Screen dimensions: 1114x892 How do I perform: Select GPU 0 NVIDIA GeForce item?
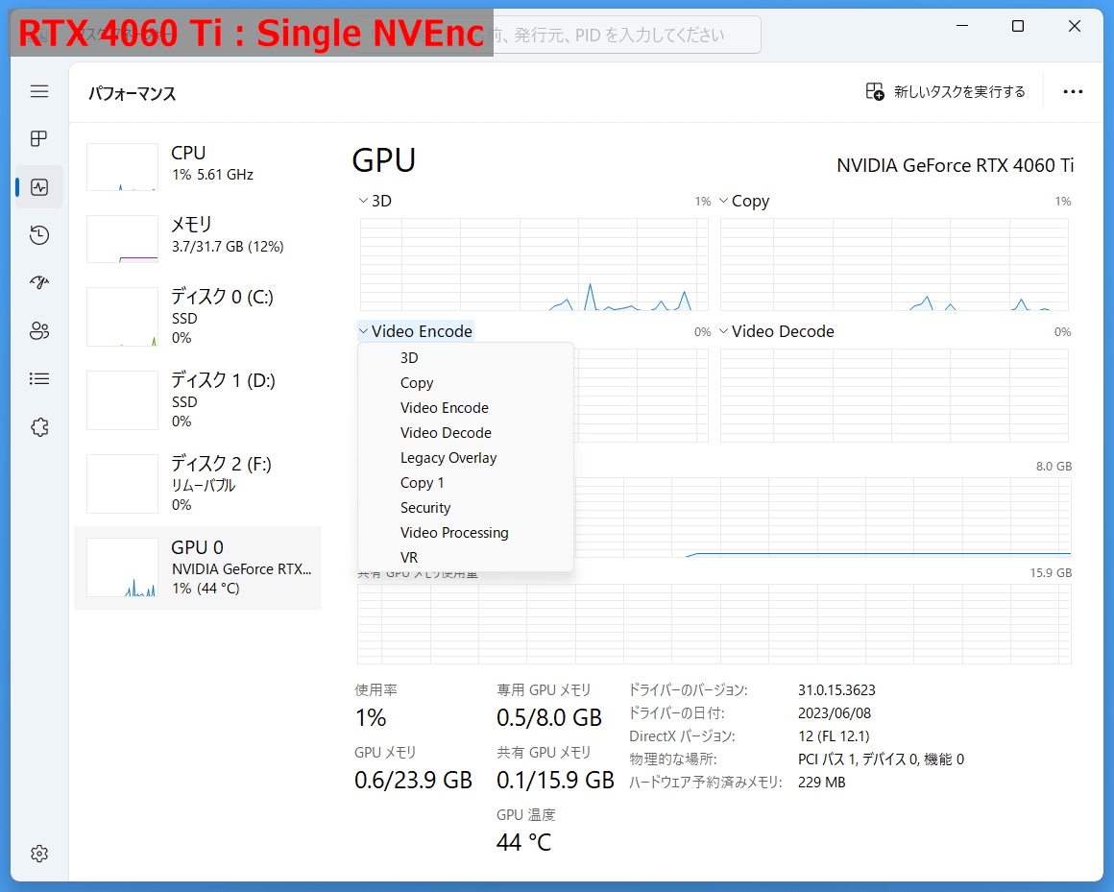pos(198,568)
